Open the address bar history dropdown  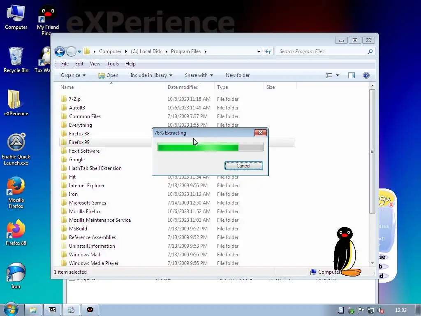259,51
